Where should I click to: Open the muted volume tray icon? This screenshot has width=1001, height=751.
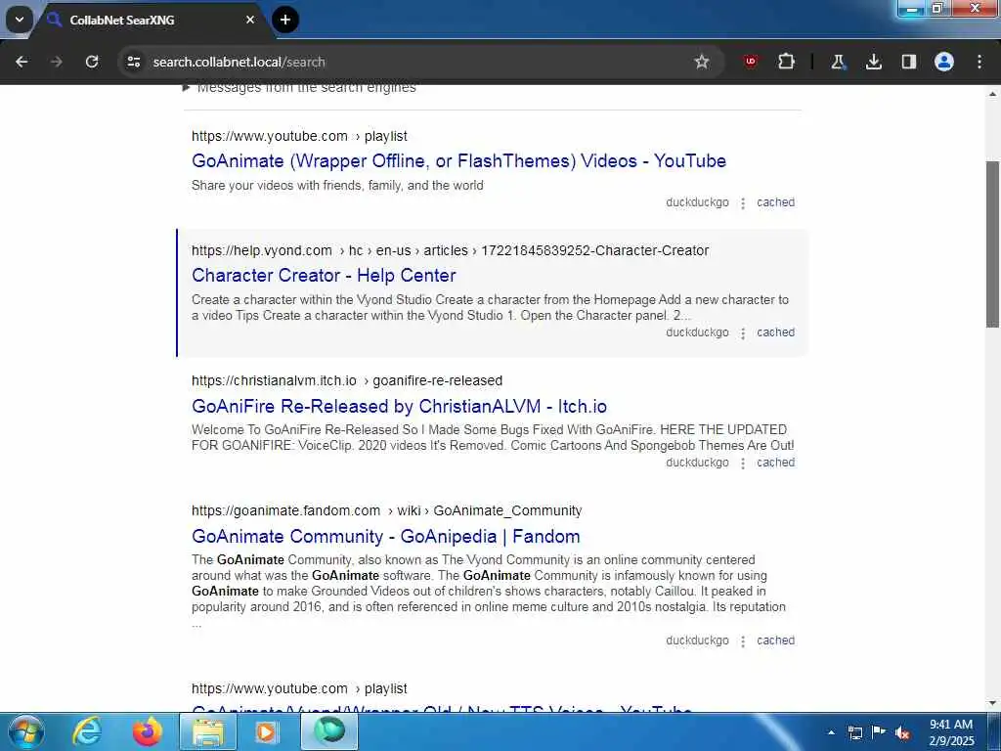(902, 732)
